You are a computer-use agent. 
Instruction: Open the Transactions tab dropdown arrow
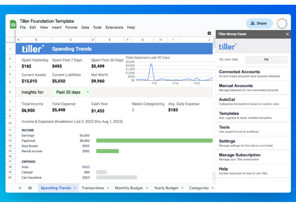[108, 188]
